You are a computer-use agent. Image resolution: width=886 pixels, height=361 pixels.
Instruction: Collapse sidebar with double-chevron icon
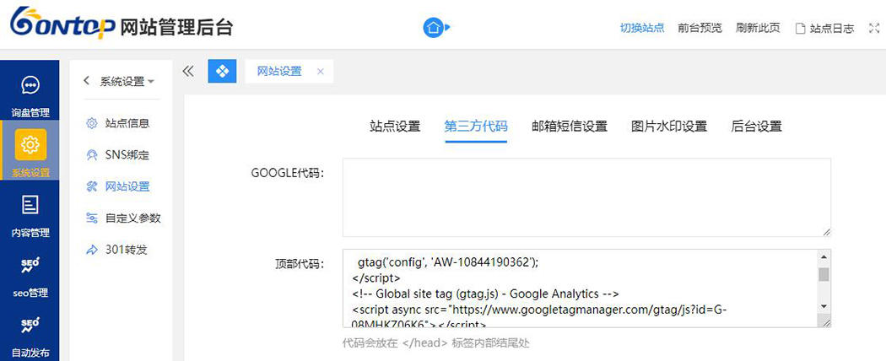pos(188,72)
